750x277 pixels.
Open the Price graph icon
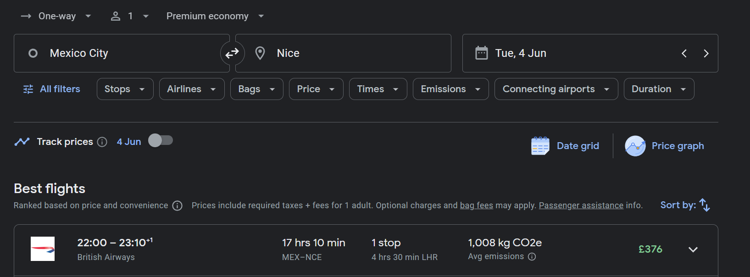[x=635, y=146]
